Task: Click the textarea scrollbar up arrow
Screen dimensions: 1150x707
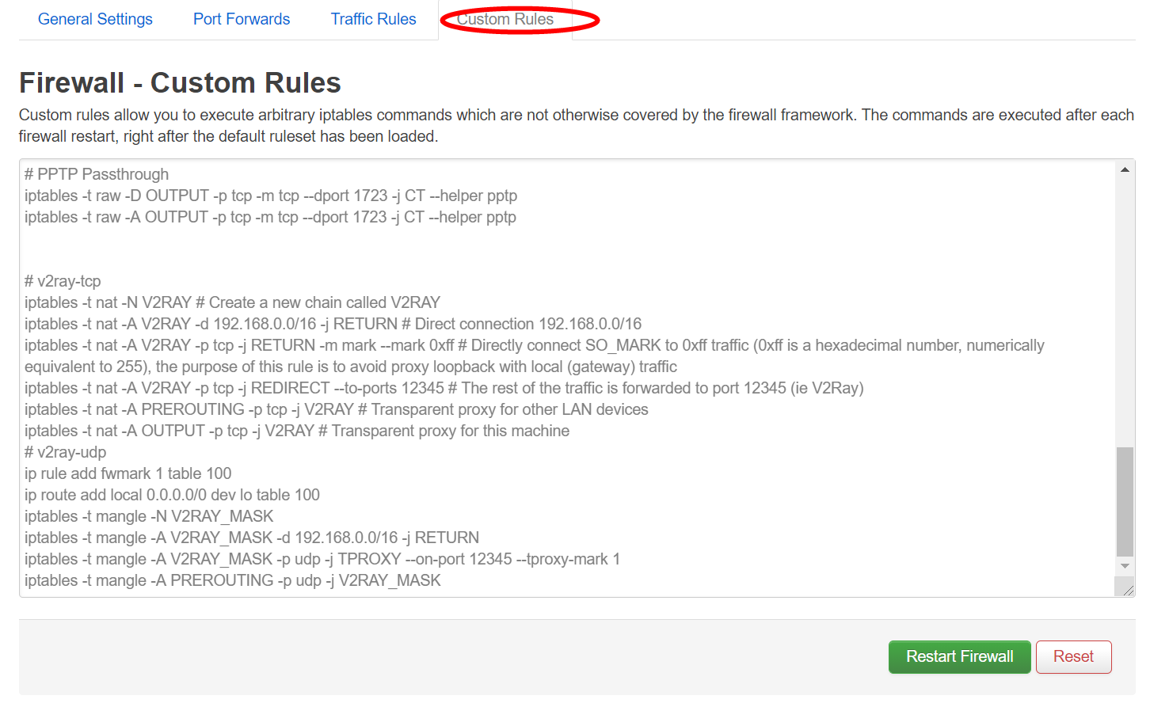Action: 1125,169
